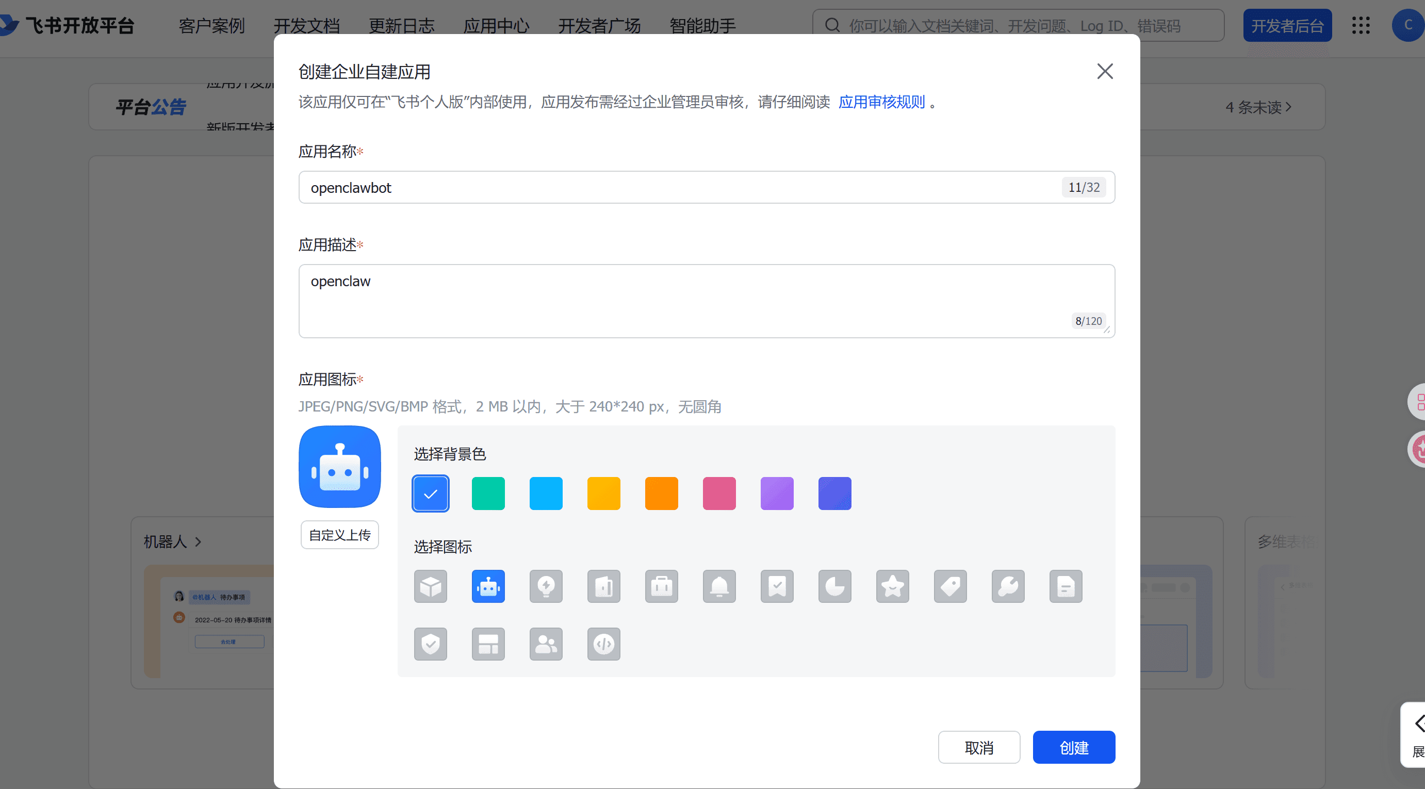Expand the 机器人 section arrow
The width and height of the screenshot is (1425, 789).
click(x=198, y=541)
